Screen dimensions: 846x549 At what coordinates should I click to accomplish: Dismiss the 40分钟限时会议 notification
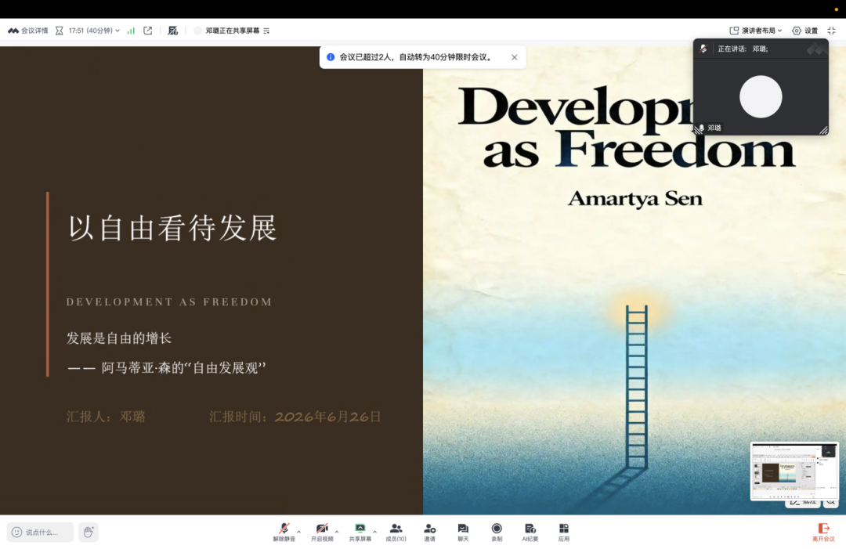(514, 57)
